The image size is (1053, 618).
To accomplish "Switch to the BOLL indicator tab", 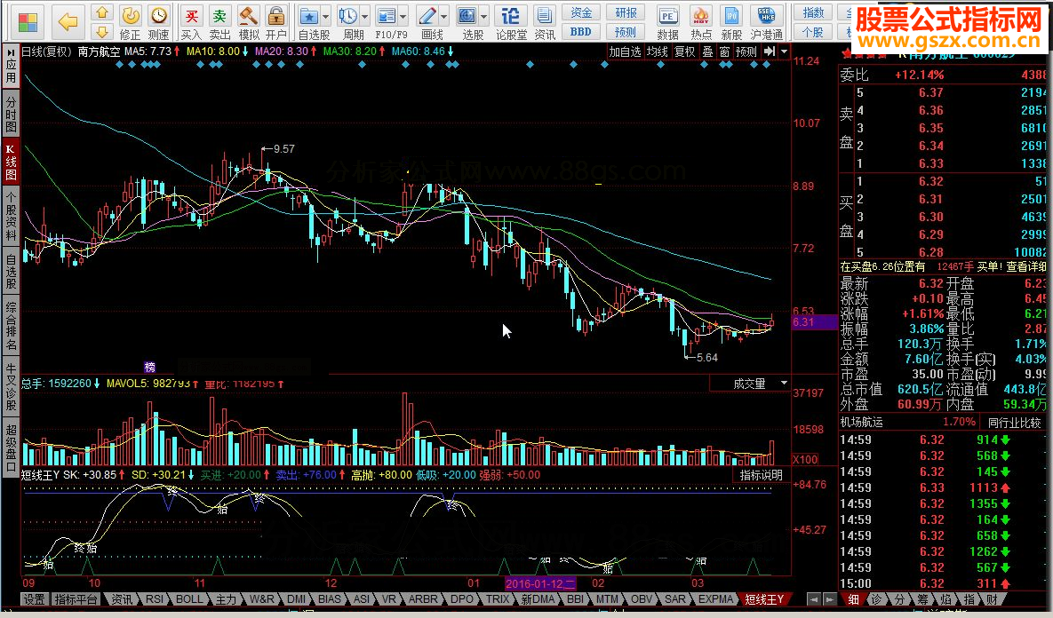I will click(x=188, y=599).
